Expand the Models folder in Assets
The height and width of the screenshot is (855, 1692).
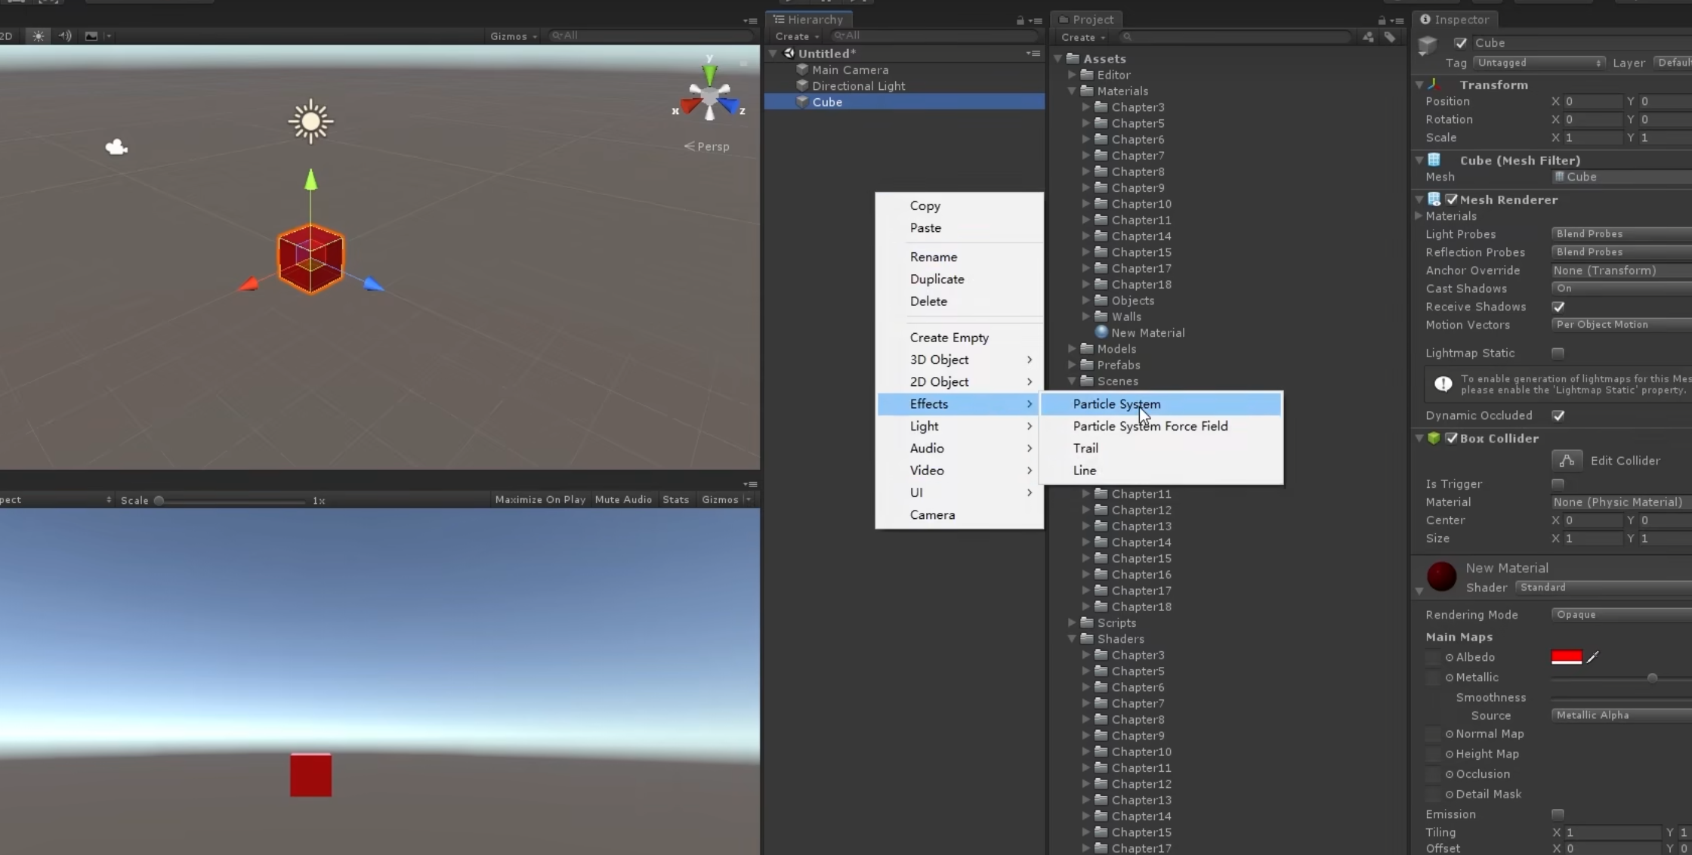coord(1072,348)
